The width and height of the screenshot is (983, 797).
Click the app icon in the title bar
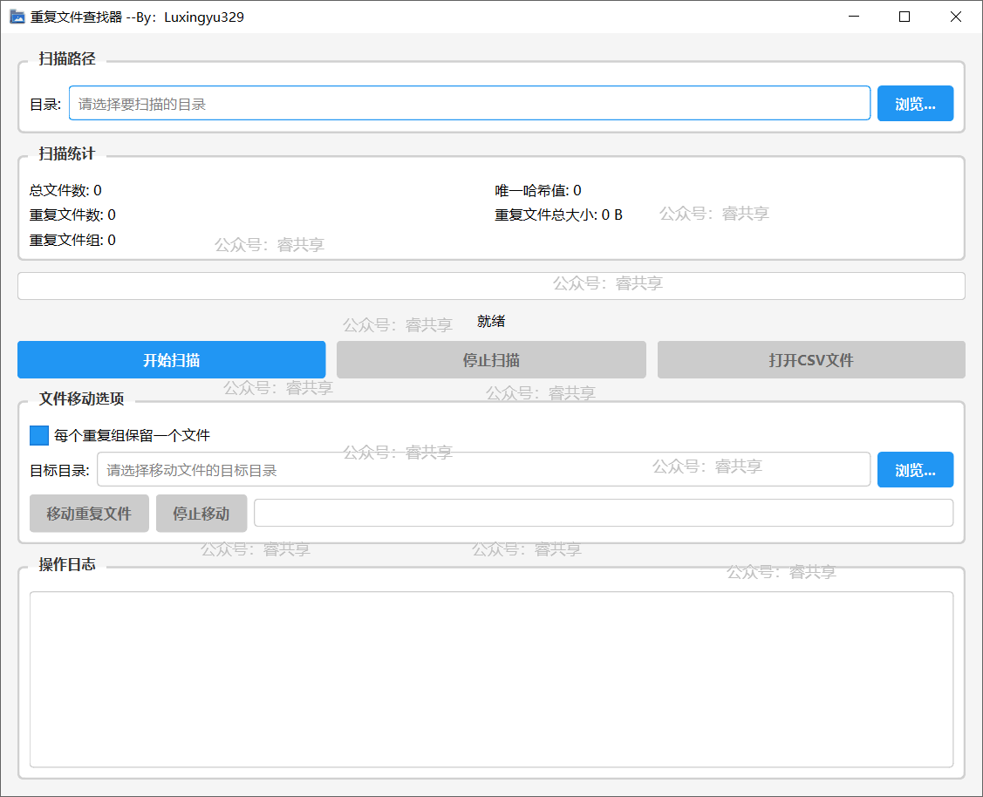17,17
